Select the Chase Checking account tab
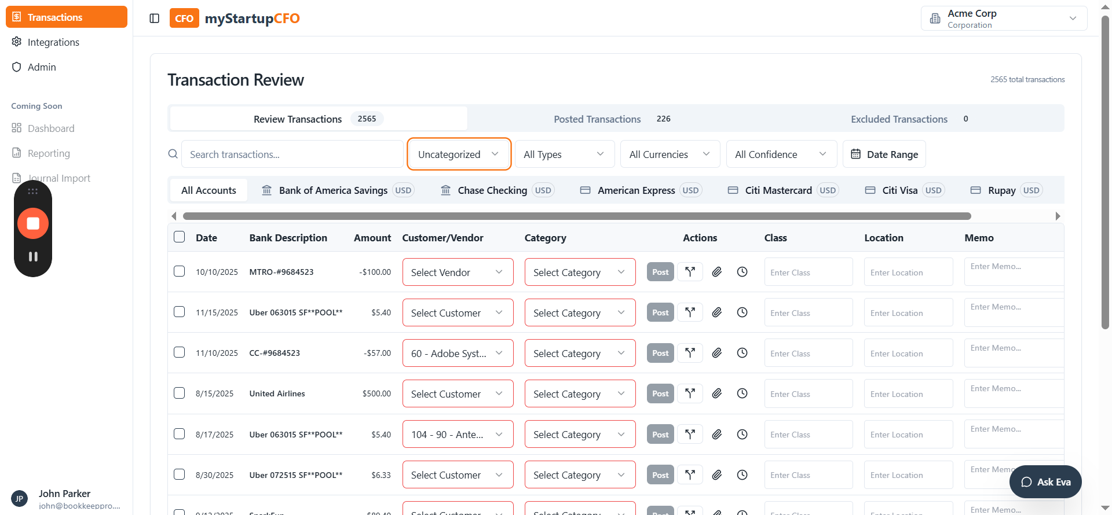The image size is (1112, 515). click(492, 190)
